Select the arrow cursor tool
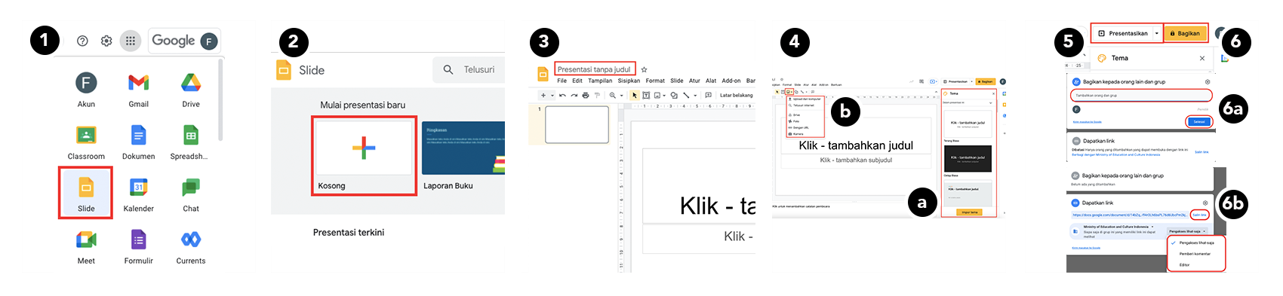The width and height of the screenshot is (1283, 296). (x=635, y=96)
